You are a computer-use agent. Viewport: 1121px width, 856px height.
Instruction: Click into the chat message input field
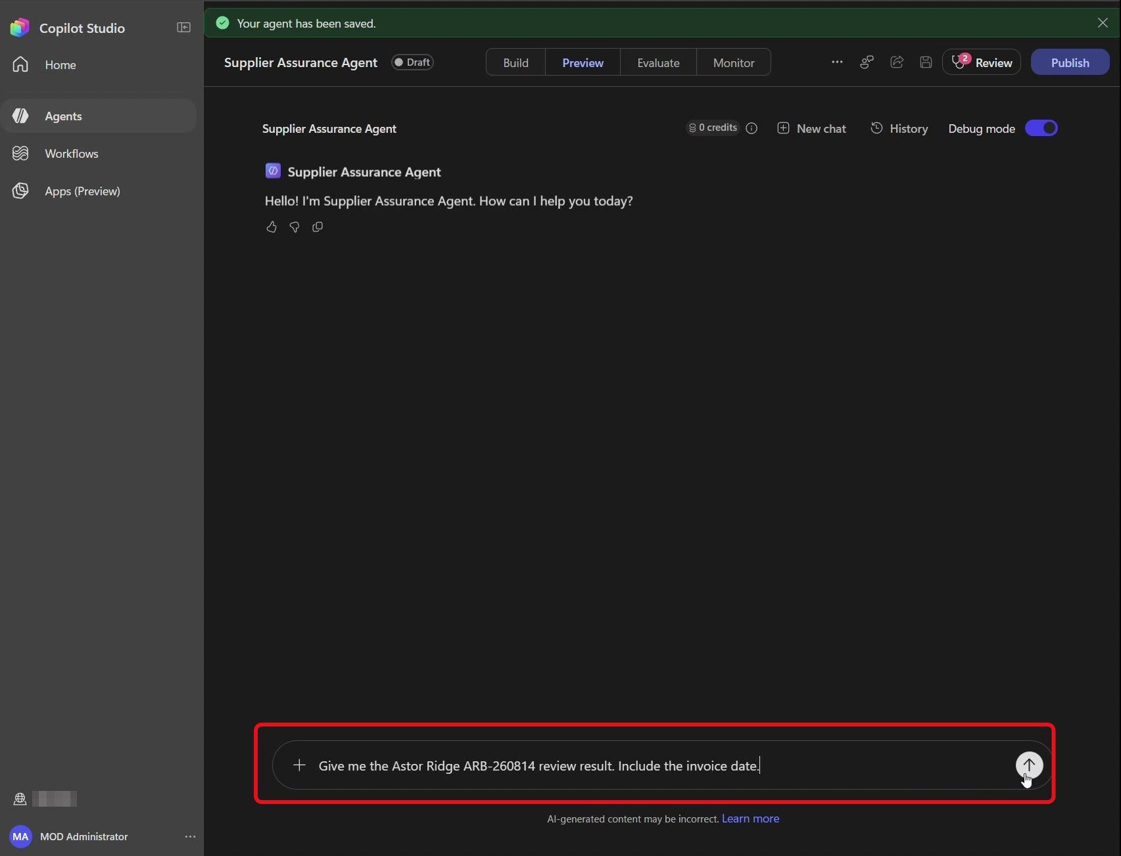pyautogui.click(x=663, y=765)
